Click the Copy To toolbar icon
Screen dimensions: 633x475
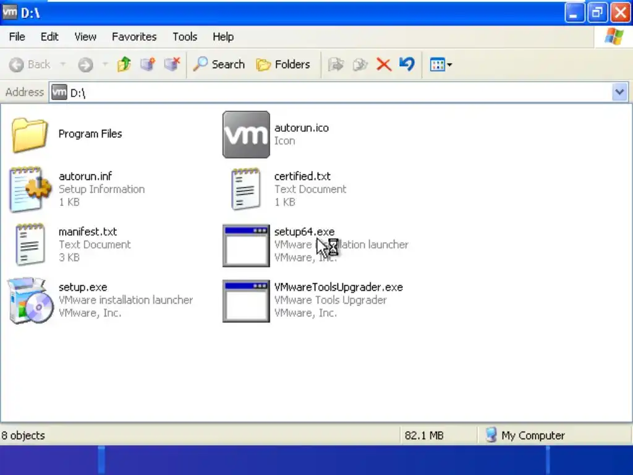pos(360,64)
